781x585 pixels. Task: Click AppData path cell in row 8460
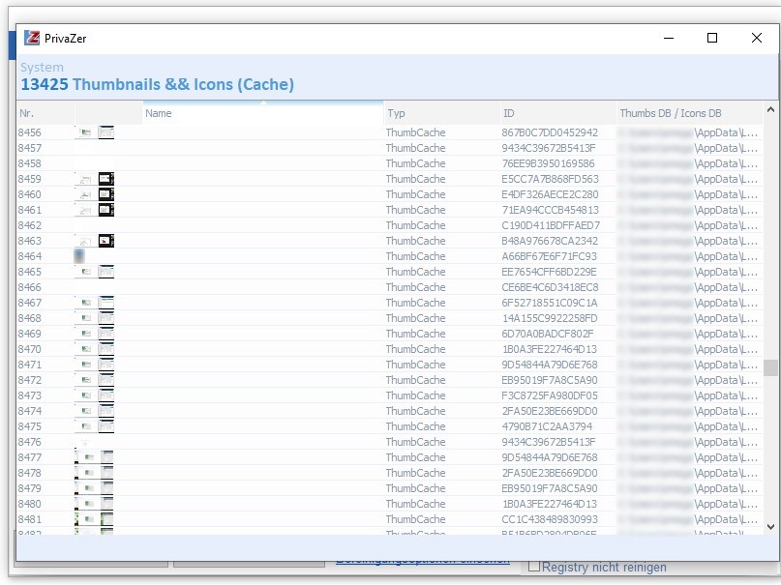[689, 194]
